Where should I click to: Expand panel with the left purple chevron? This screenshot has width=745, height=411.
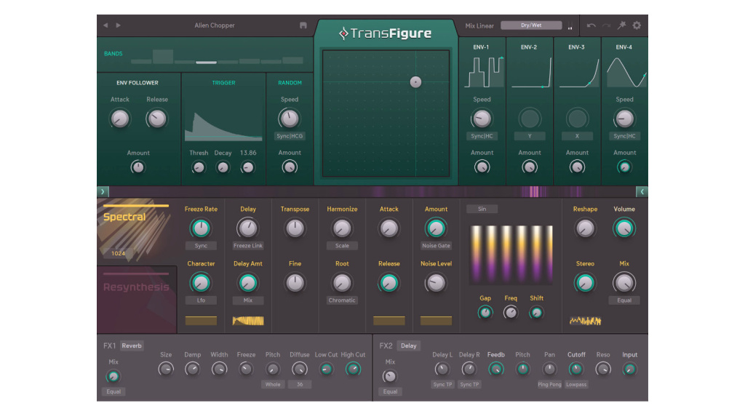[x=103, y=191]
